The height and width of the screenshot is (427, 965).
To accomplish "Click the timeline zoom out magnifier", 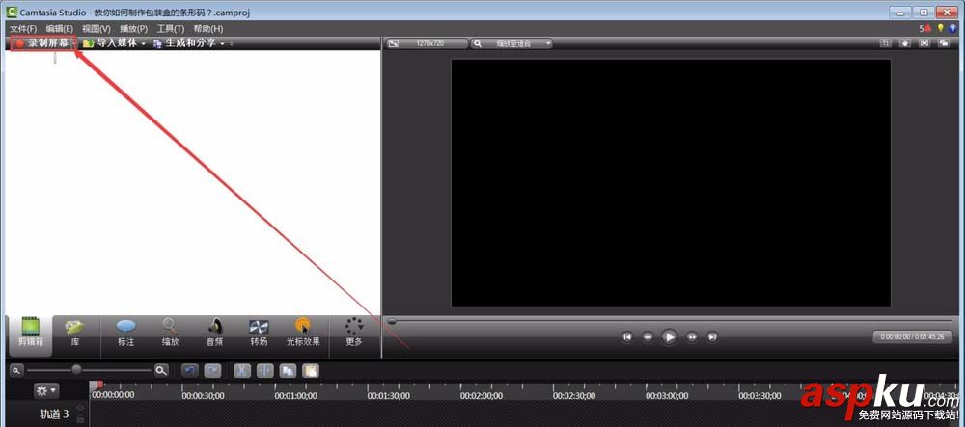I will [x=16, y=370].
